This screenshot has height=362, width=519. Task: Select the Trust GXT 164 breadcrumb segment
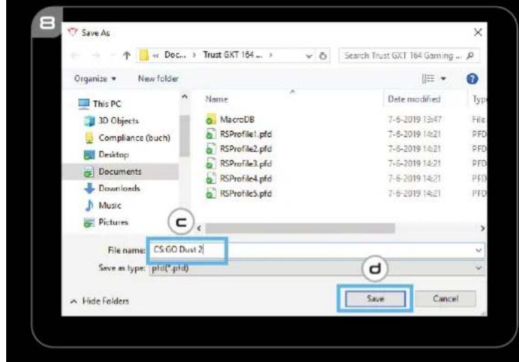(x=232, y=55)
